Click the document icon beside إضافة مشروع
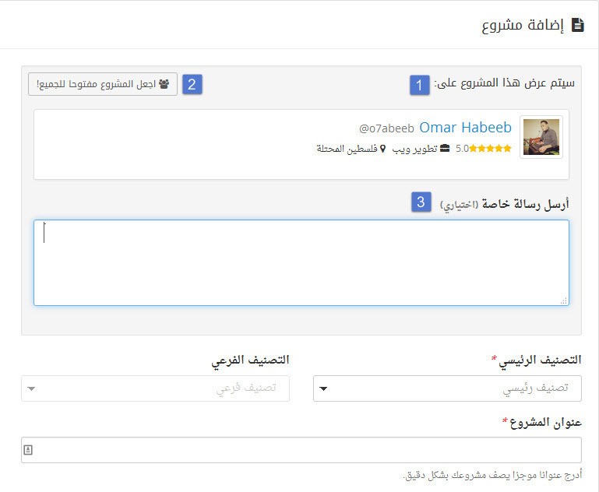Image resolution: width=599 pixels, height=492 pixels. 577,25
